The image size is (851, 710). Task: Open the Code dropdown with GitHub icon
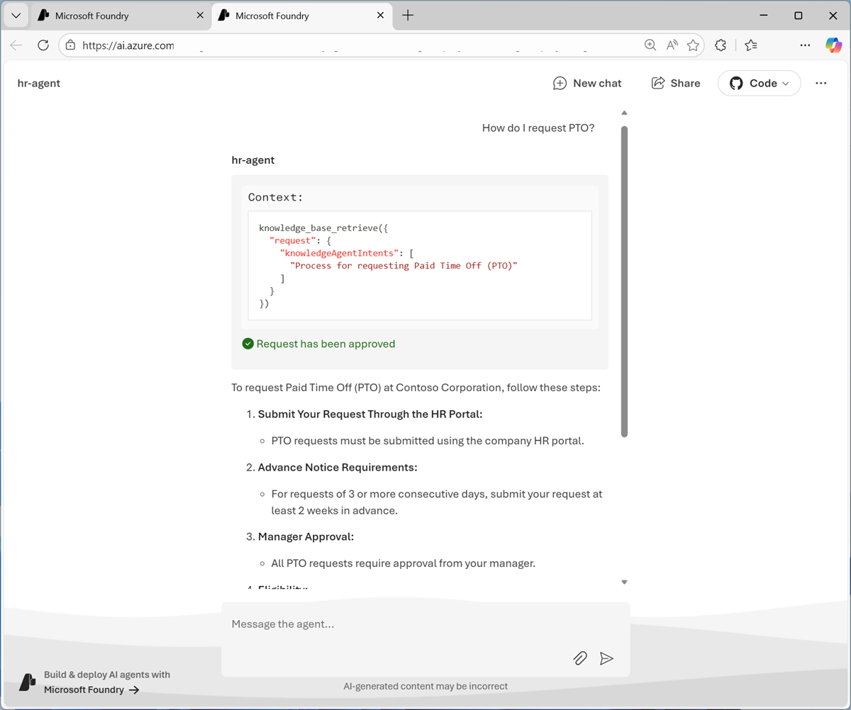pos(759,83)
